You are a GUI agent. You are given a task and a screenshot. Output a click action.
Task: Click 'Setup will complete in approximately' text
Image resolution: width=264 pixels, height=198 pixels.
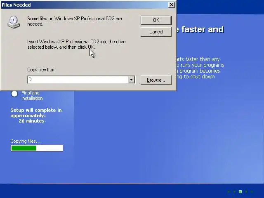click(36, 113)
